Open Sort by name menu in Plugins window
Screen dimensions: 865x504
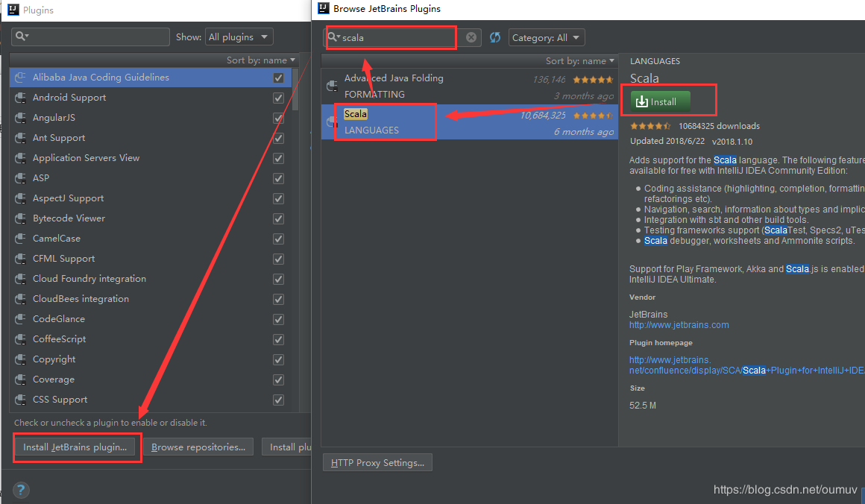point(261,60)
